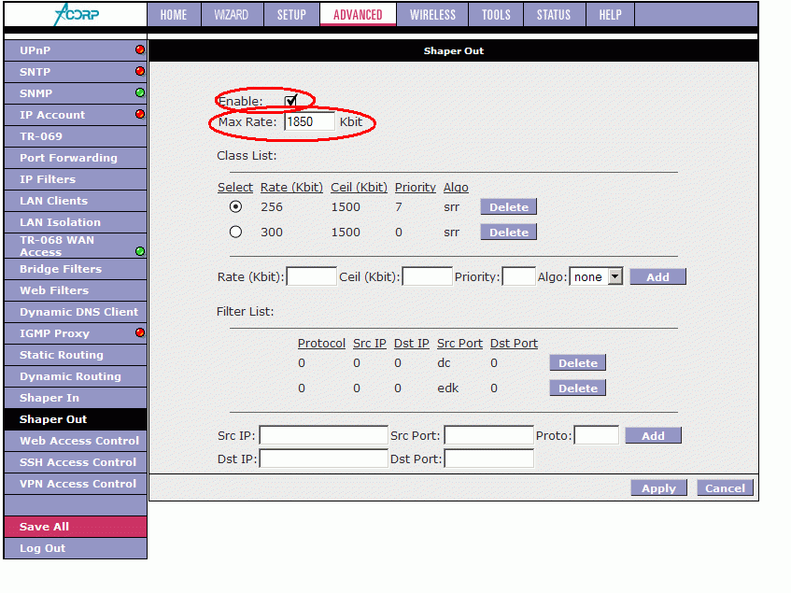Delete the filter with Src Port edk

[578, 388]
